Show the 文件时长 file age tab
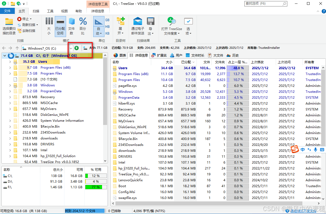Image resolution: width=326 pixels, height=214 pixels. coord(195,55)
